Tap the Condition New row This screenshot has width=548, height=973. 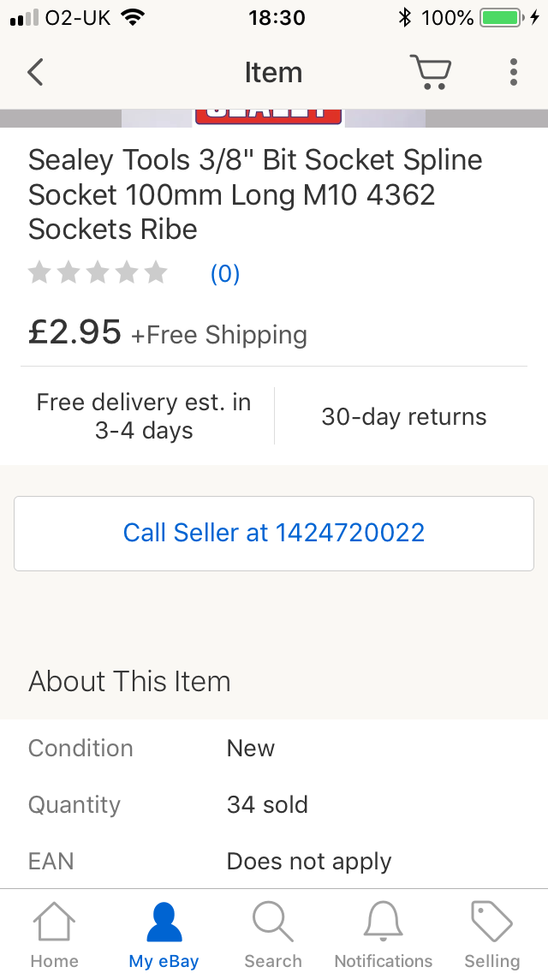pyautogui.click(x=274, y=748)
